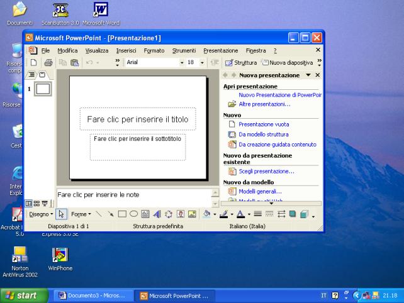404x303 pixels.
Task: Select the Text box tool
Action: (x=145, y=214)
